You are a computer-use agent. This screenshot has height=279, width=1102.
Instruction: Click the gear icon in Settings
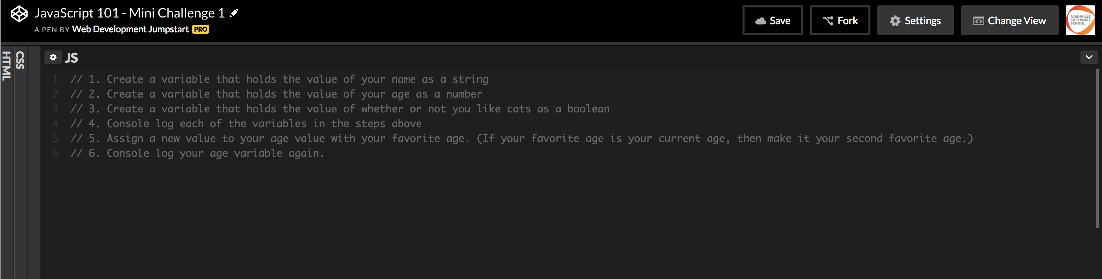pos(895,21)
